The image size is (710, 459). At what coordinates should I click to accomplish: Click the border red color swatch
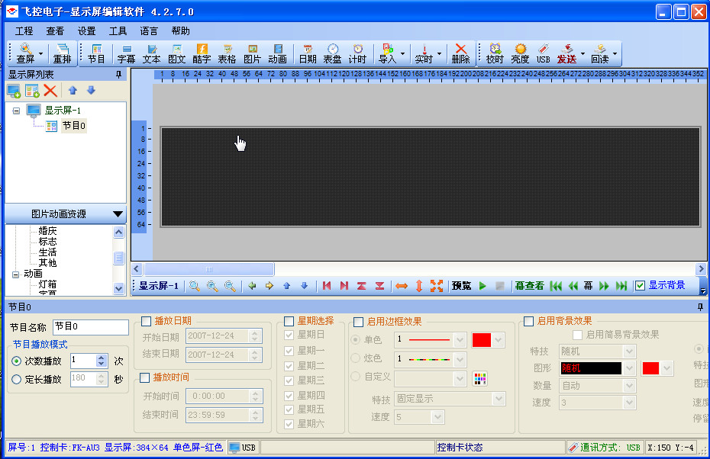coord(481,339)
